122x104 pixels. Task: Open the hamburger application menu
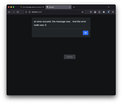coord(113,12)
